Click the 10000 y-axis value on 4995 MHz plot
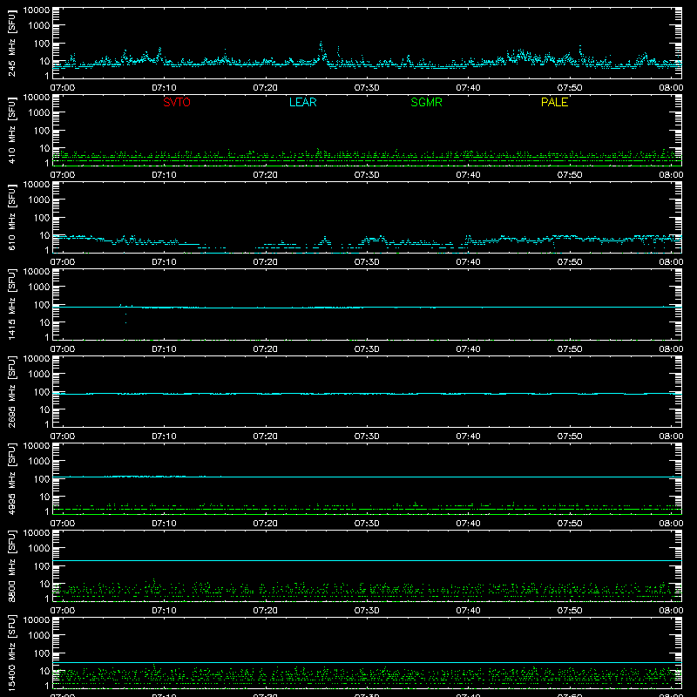 point(37,446)
